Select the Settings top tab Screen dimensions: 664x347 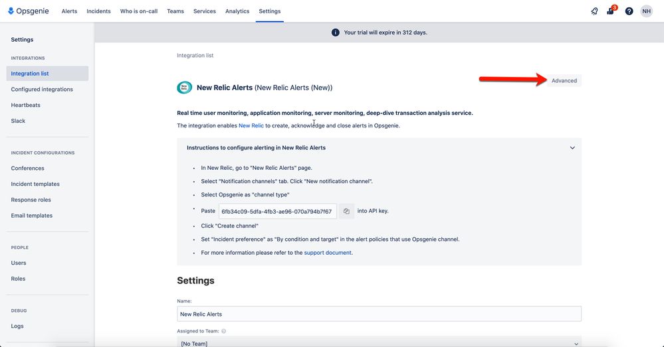270,11
